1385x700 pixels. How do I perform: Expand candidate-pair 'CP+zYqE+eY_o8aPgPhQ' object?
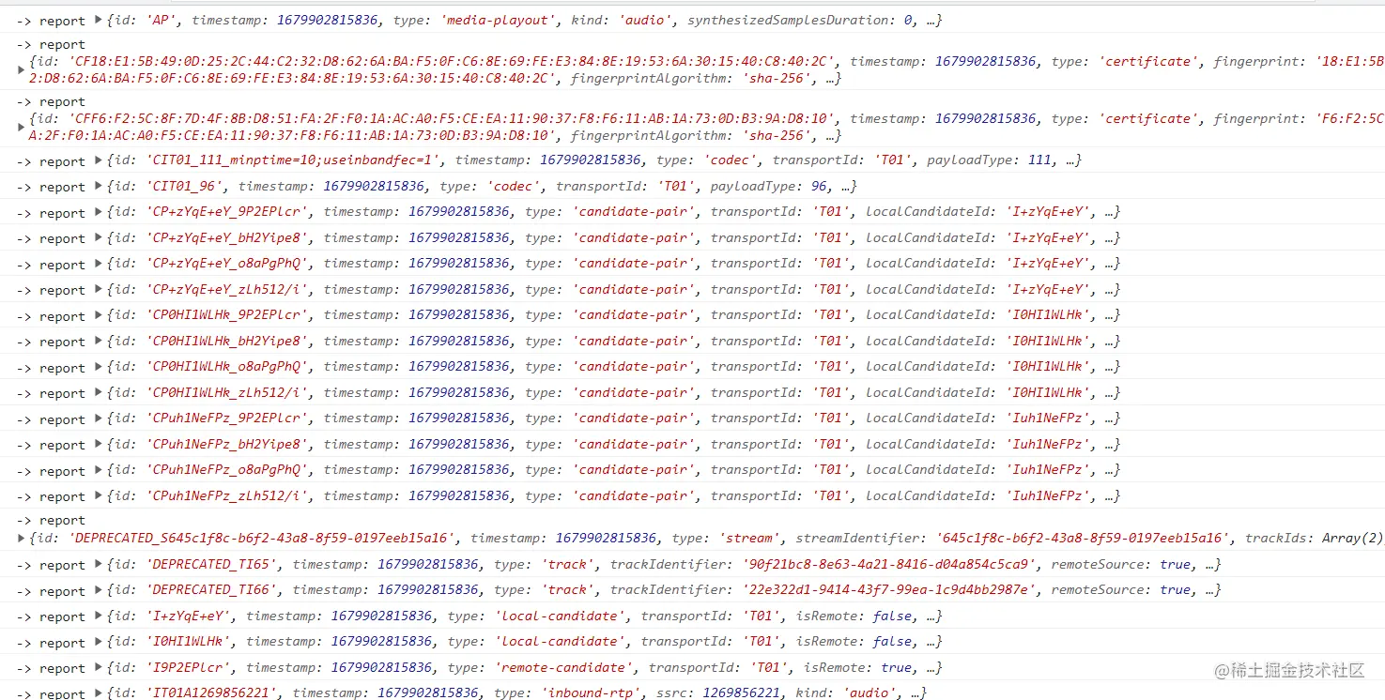coord(99,264)
